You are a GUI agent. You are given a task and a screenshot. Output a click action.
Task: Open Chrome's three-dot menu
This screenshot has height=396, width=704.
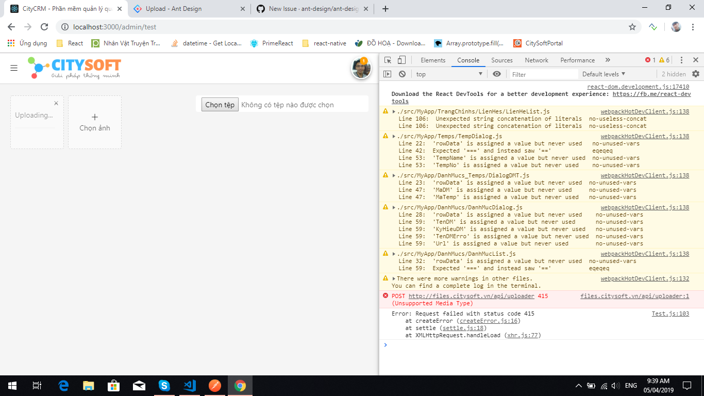tap(693, 27)
